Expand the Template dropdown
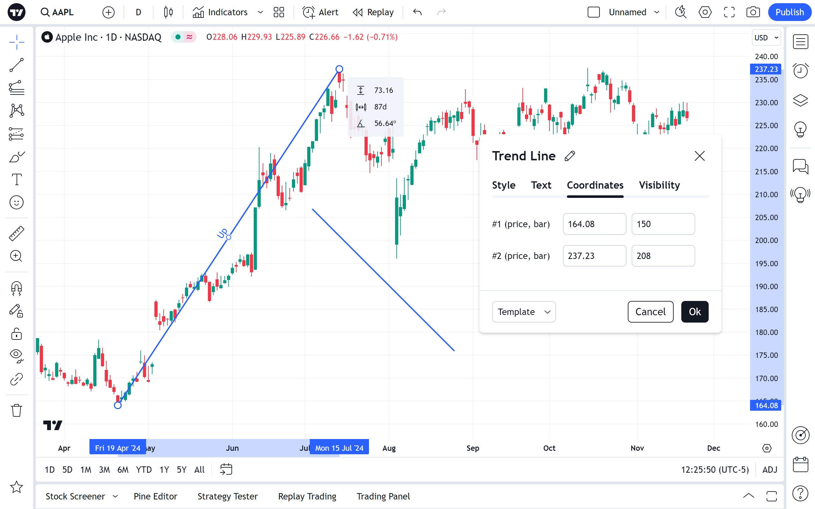The height and width of the screenshot is (509, 815). pyautogui.click(x=523, y=312)
